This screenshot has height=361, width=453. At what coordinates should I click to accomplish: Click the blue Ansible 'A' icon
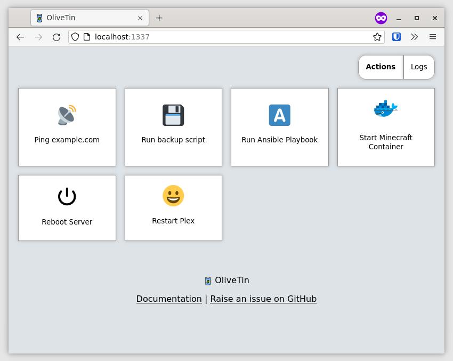pyautogui.click(x=279, y=115)
